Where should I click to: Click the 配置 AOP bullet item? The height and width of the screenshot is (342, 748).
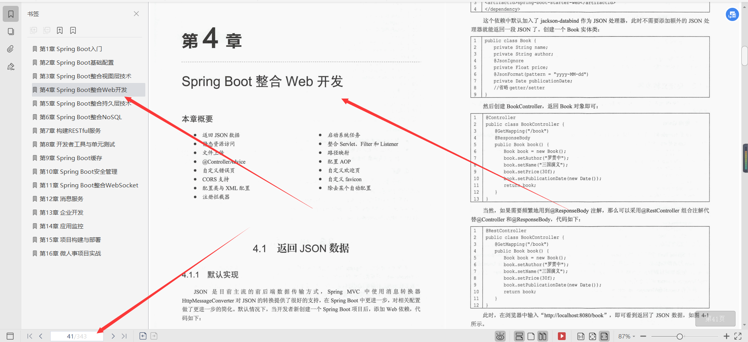pyautogui.click(x=339, y=162)
